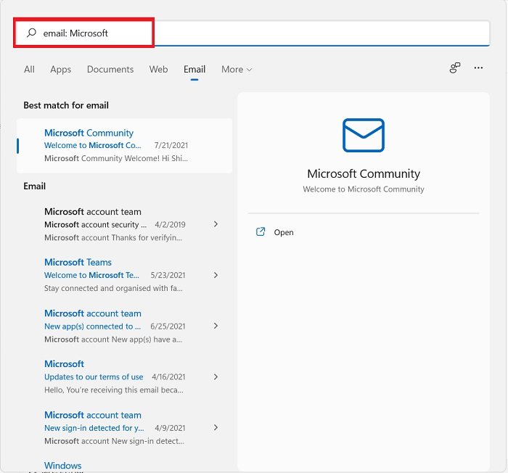Screen dimensions: 508x473
Task: Switch to the Web tab
Action: [158, 70]
